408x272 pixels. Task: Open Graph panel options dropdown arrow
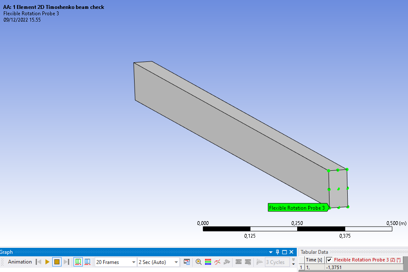coord(270,252)
